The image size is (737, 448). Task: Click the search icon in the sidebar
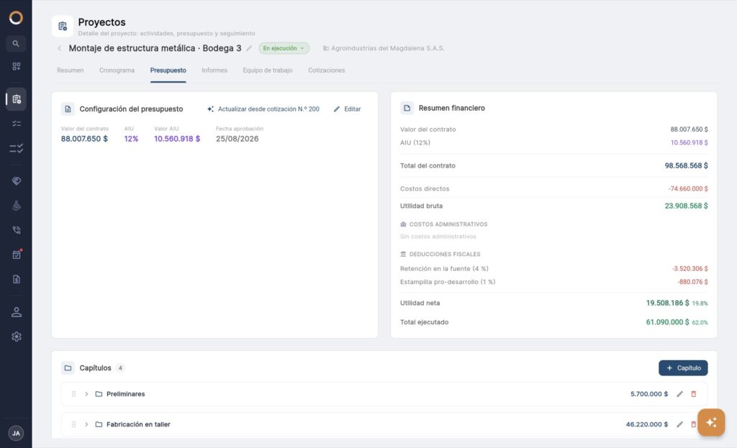pos(16,44)
